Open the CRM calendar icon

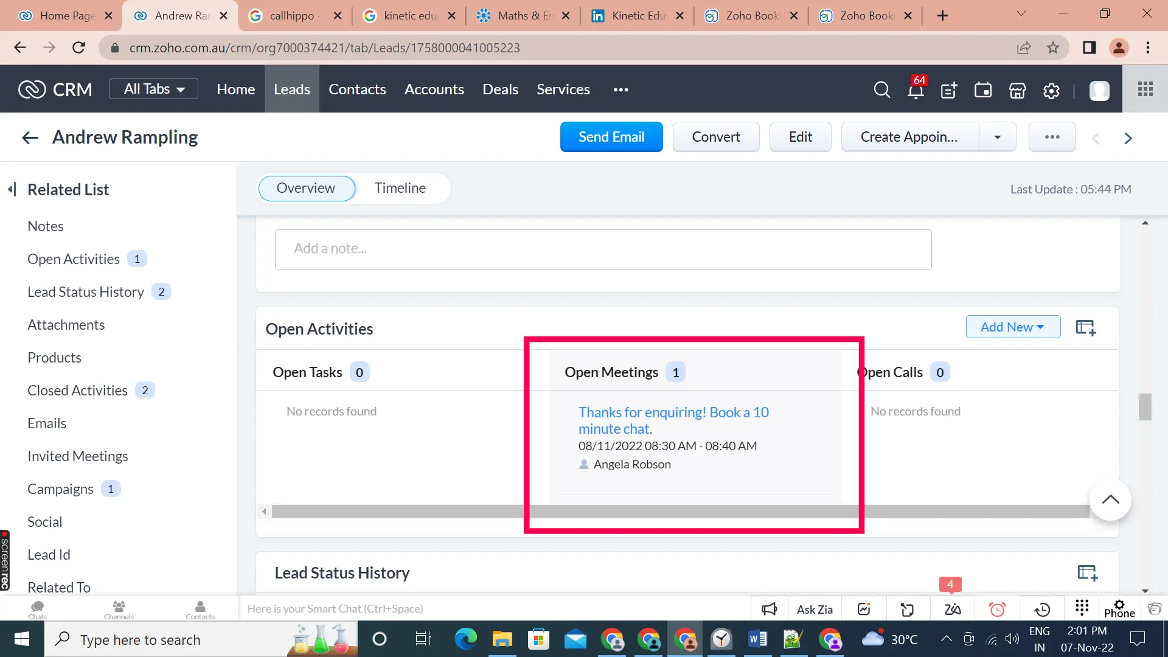click(x=982, y=90)
